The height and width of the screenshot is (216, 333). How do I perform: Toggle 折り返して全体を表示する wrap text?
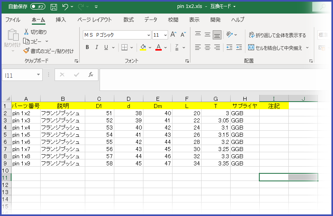(277, 35)
